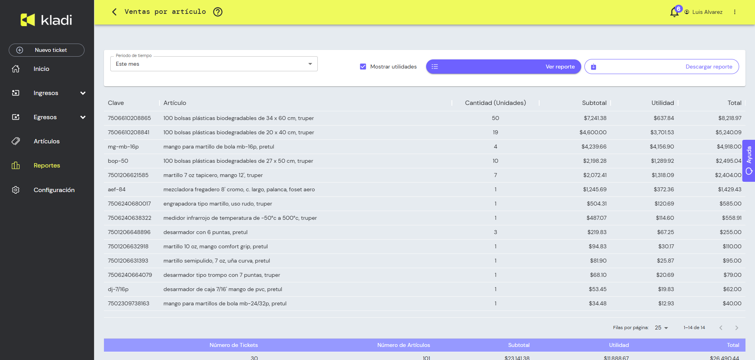Open the Ayuda side tab

[749, 160]
